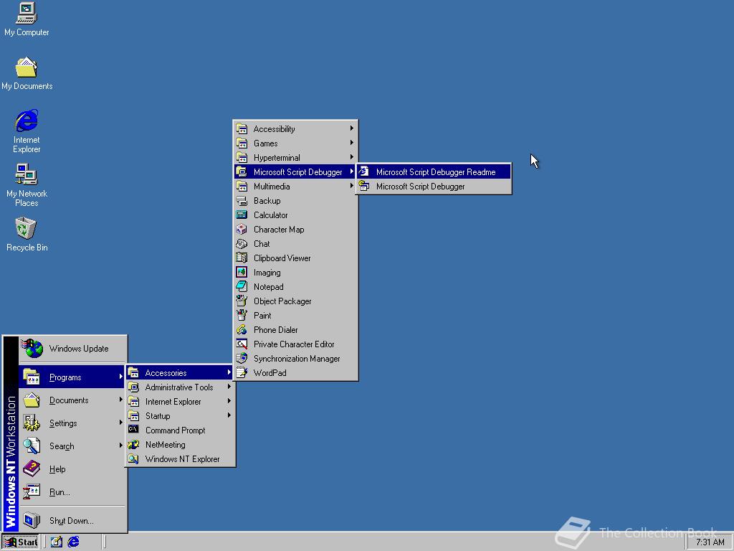Viewport: 734px width, 551px height.
Task: Click the Help book icon
Action: point(32,468)
